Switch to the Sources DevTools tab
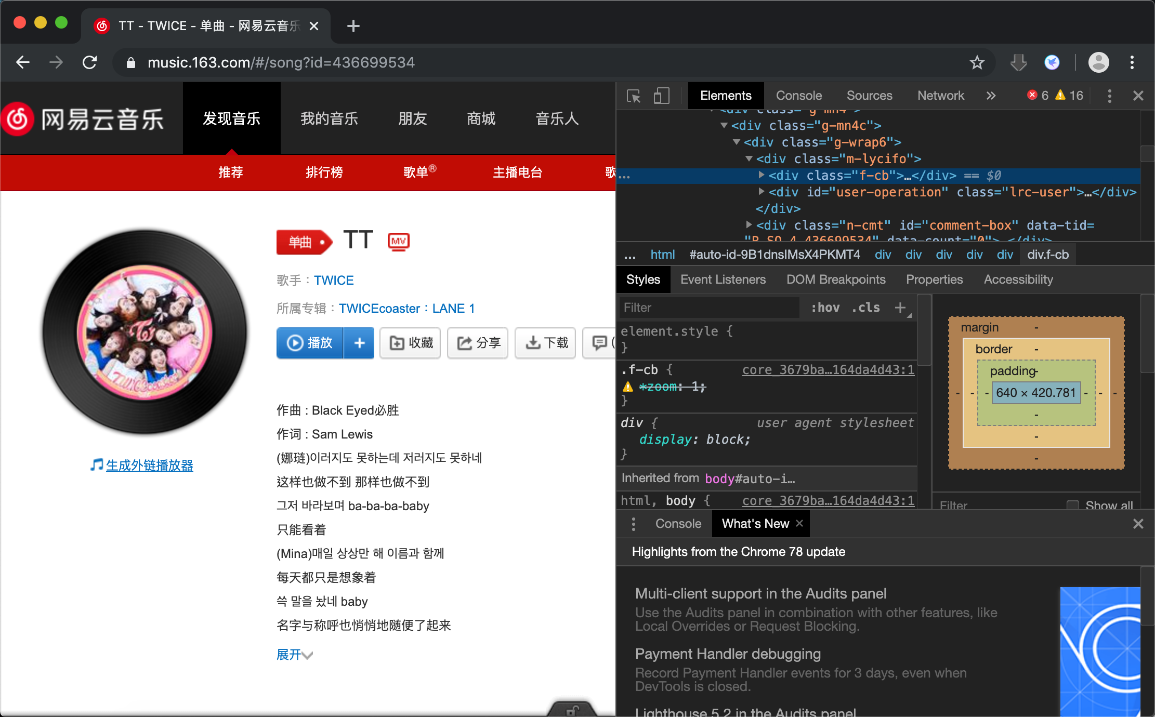The width and height of the screenshot is (1155, 717). 869,96
